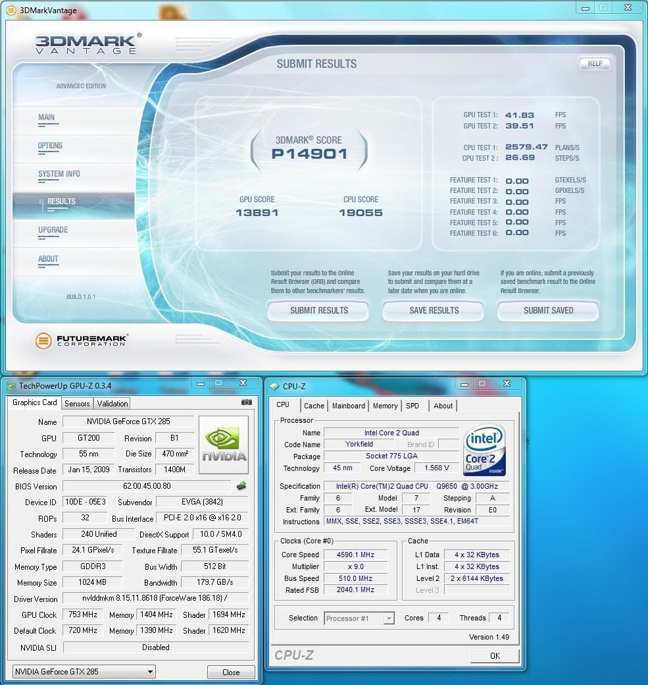Open the UPGRADE section

click(x=53, y=231)
